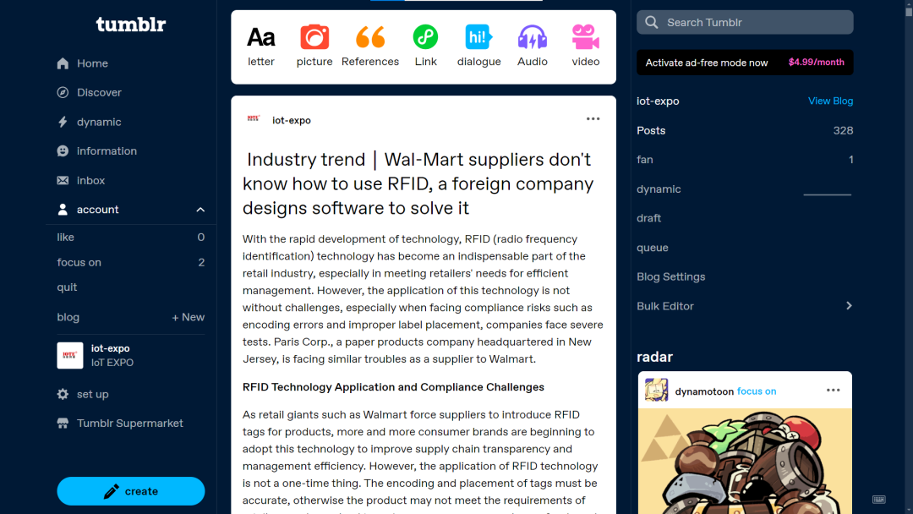Select the picture post camera icon
The width and height of the screenshot is (913, 514).
click(314, 38)
